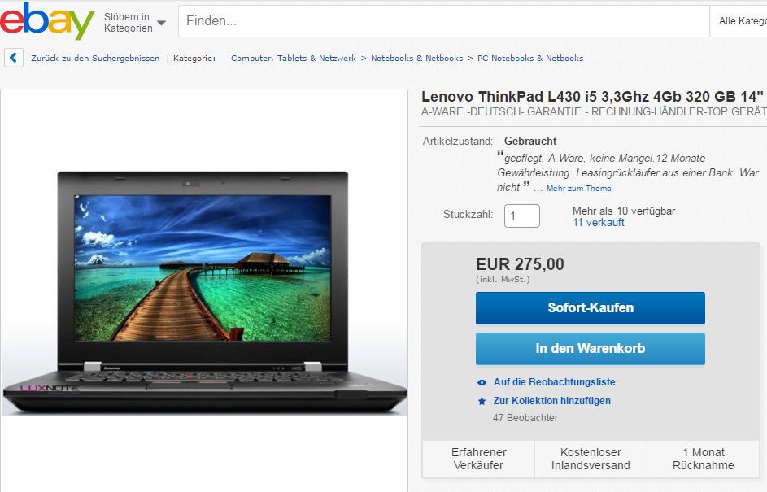Click Auf die Beobachtungsliste link
Image resolution: width=767 pixels, height=492 pixels.
coord(554,382)
